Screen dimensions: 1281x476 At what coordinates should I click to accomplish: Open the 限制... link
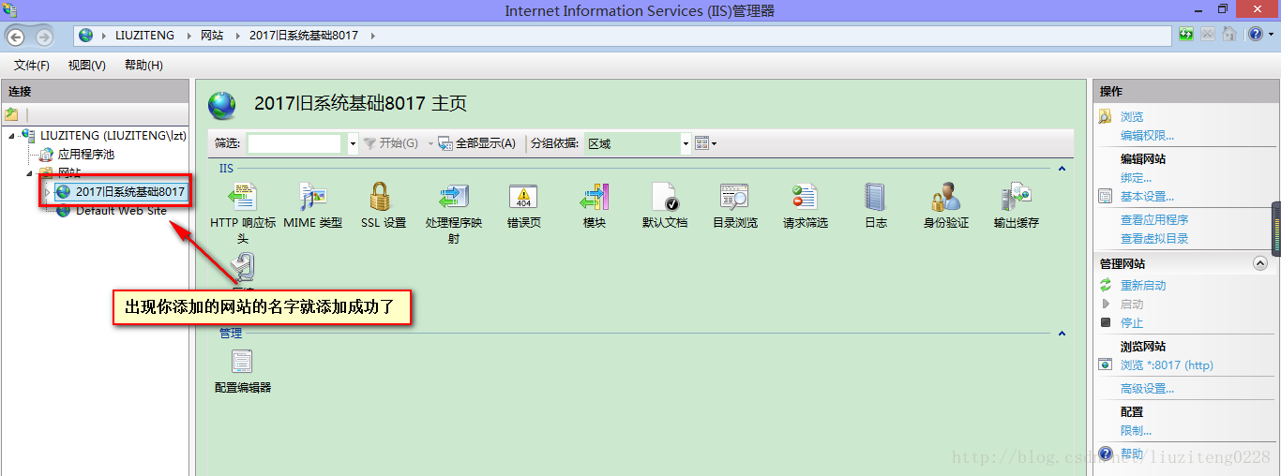tap(1136, 431)
